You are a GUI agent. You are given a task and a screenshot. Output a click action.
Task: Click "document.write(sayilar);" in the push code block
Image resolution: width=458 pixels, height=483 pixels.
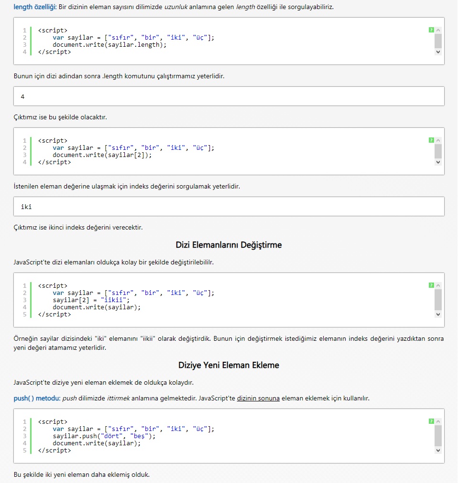point(96,443)
